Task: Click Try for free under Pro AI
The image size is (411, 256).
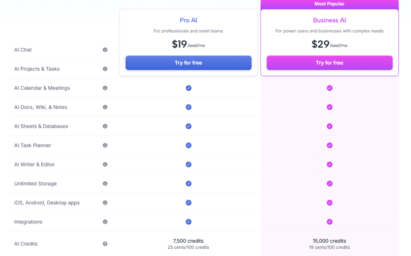Action: pos(188,63)
